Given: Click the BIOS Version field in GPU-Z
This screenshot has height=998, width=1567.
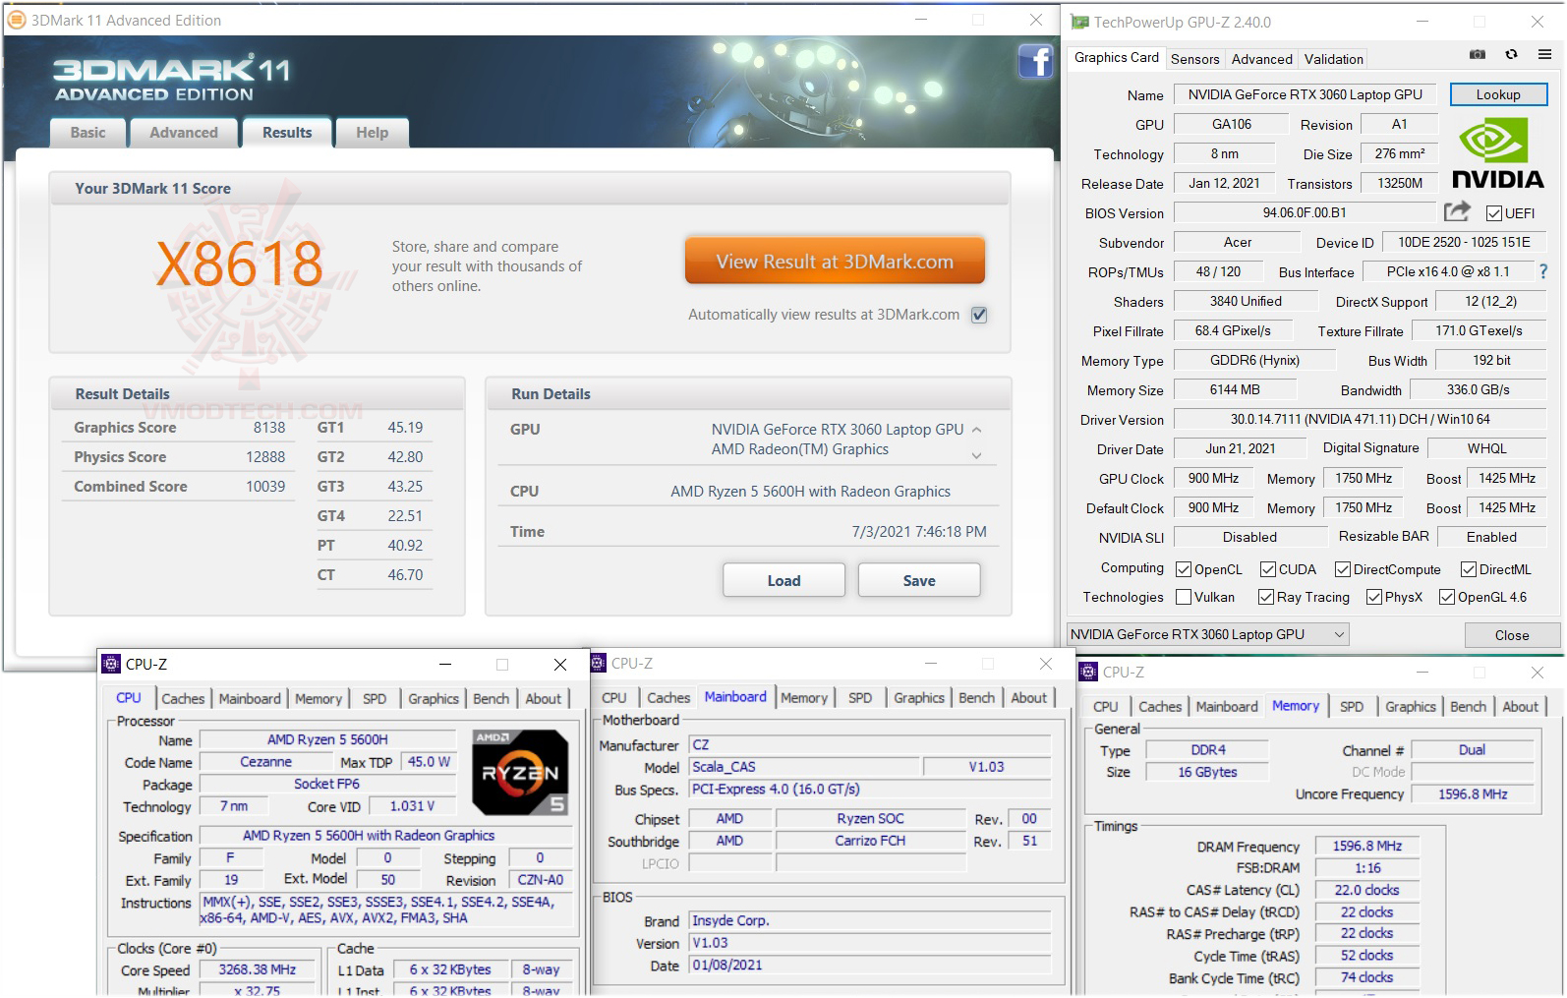Looking at the screenshot, I should tap(1305, 212).
